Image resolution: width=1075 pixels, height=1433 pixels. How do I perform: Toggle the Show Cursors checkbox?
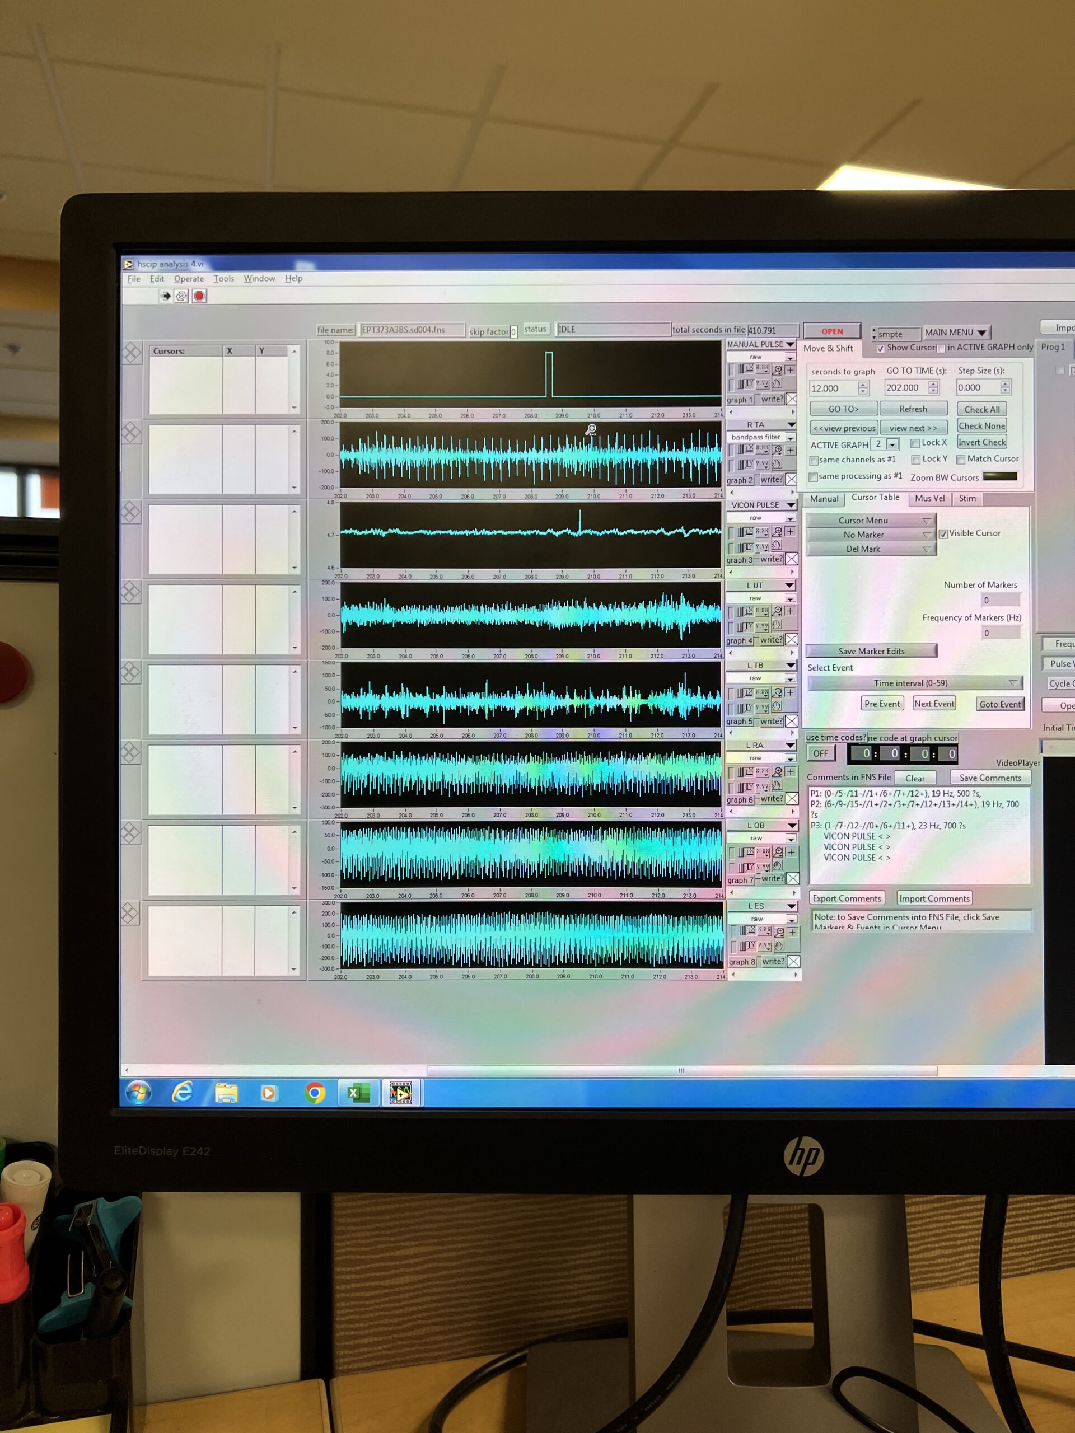[x=881, y=349]
